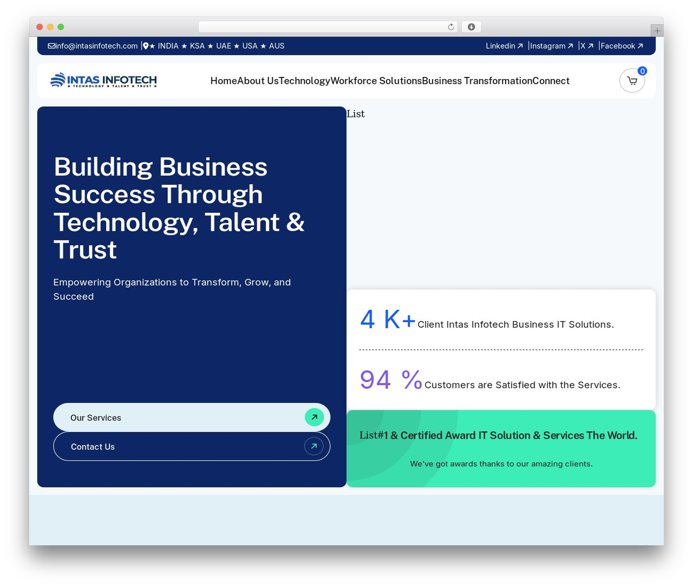
Task: Click 'We've got awards thanks' text
Action: coord(501,464)
